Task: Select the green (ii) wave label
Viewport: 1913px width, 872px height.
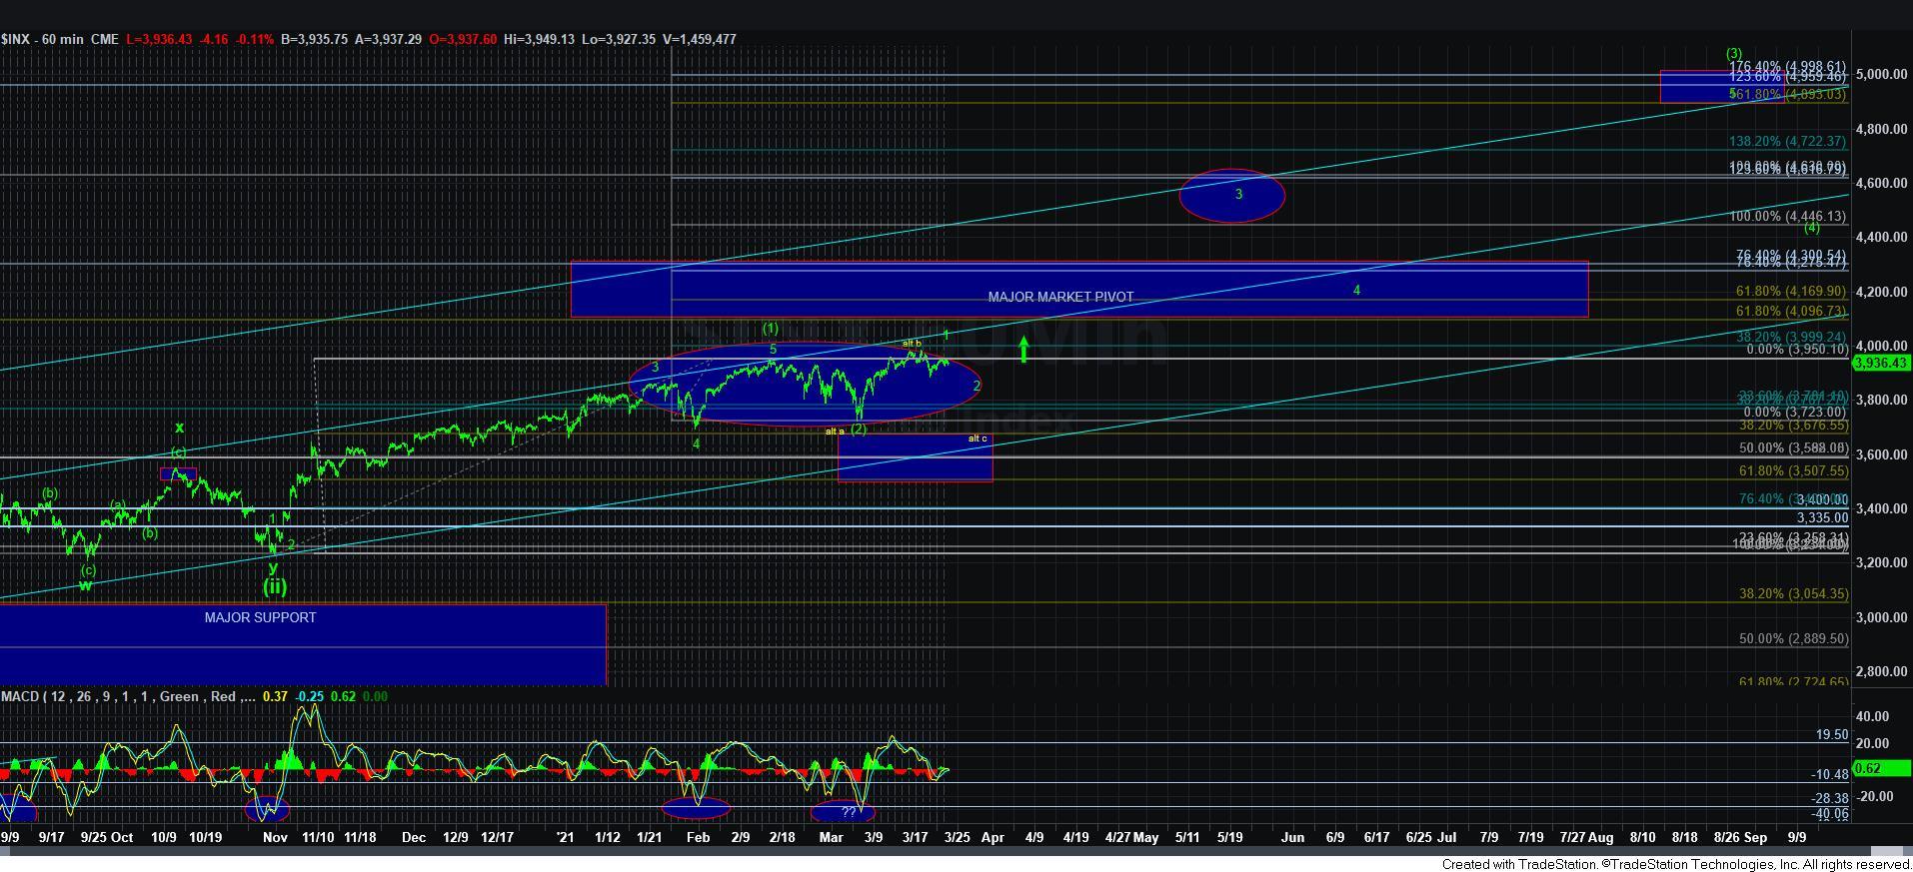Action: pyautogui.click(x=274, y=587)
